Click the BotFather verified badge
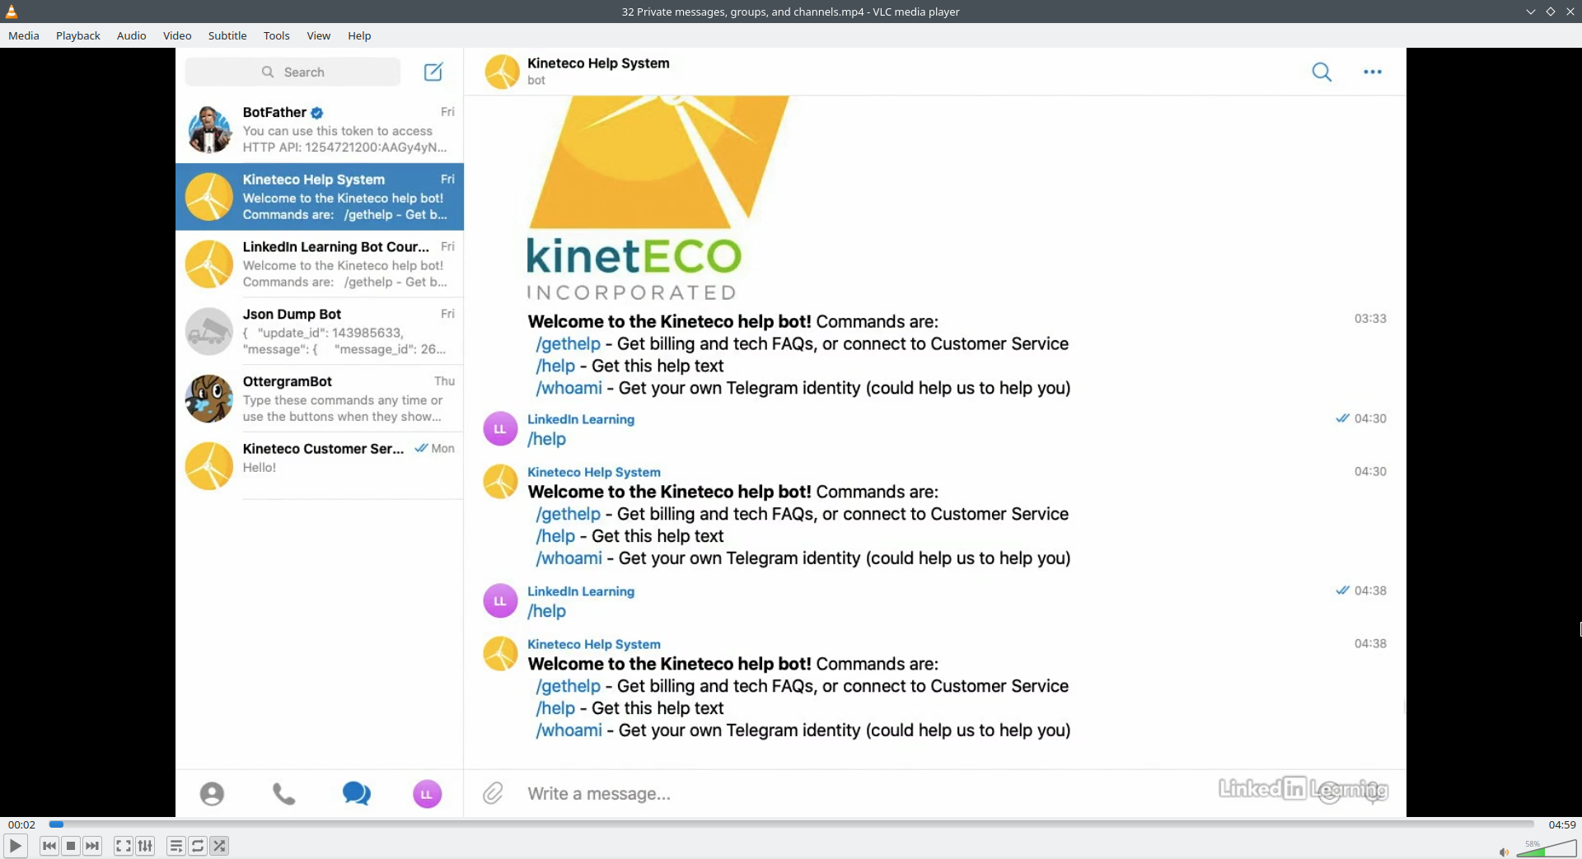This screenshot has height=859, width=1582. pyautogui.click(x=317, y=113)
